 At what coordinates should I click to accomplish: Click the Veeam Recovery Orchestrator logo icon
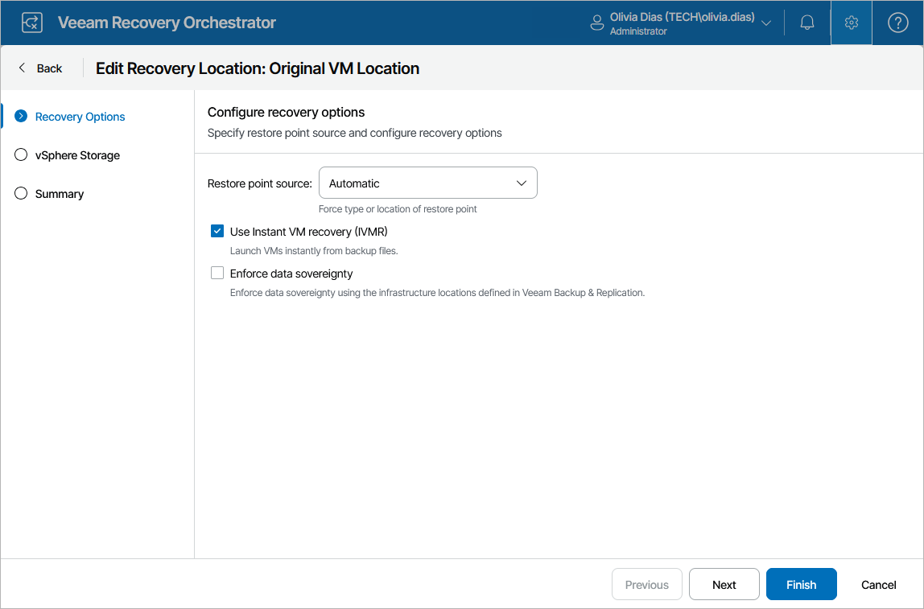click(32, 23)
